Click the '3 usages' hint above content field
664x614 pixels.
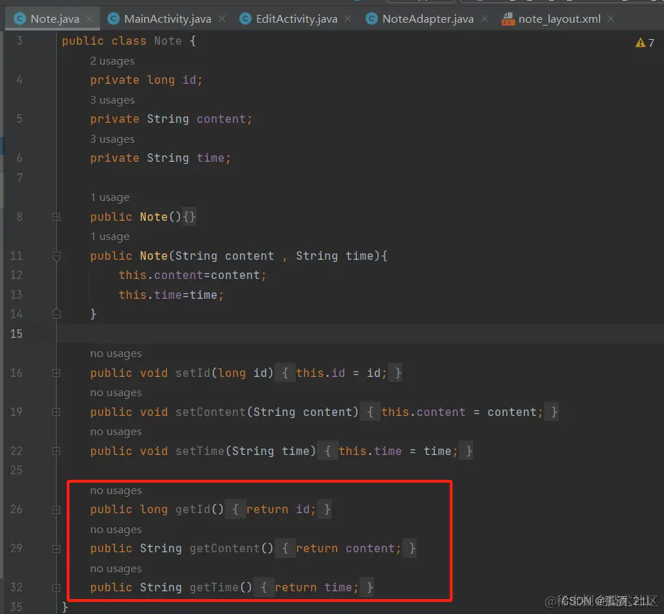pos(112,100)
